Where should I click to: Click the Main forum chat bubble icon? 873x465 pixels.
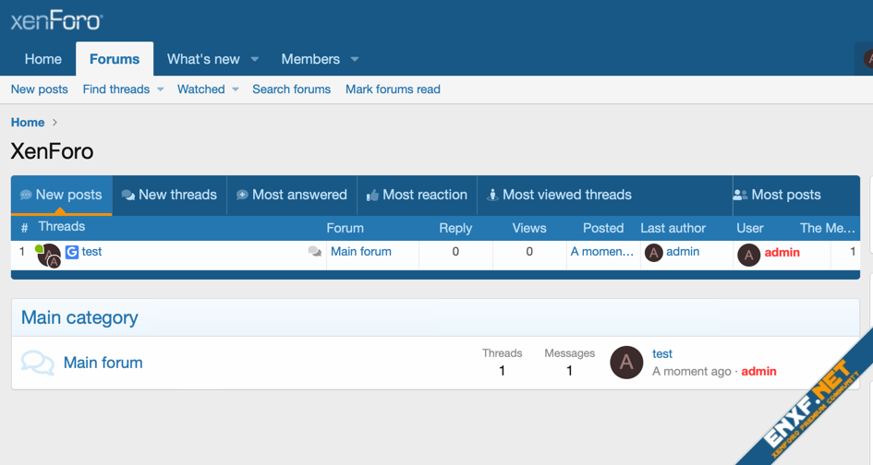point(37,363)
